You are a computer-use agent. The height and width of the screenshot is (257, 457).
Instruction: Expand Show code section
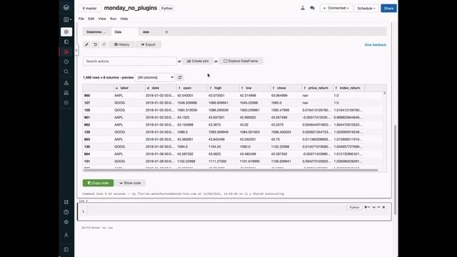click(x=130, y=183)
